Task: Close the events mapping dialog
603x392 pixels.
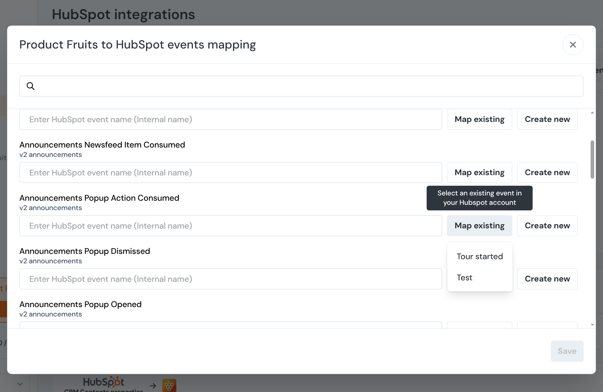Action: (x=573, y=45)
